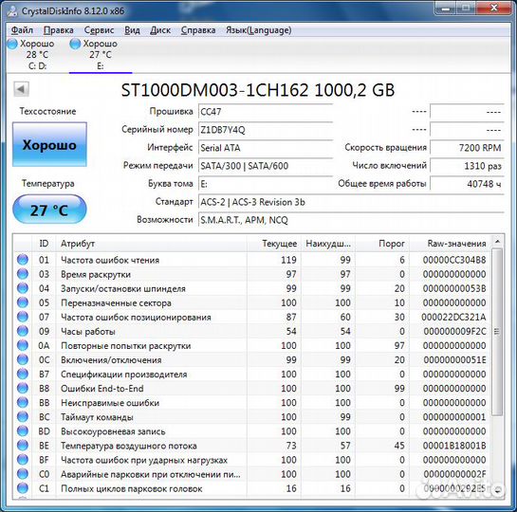Click the Серийный номер field Z1DB7Y4Q

(x=266, y=130)
